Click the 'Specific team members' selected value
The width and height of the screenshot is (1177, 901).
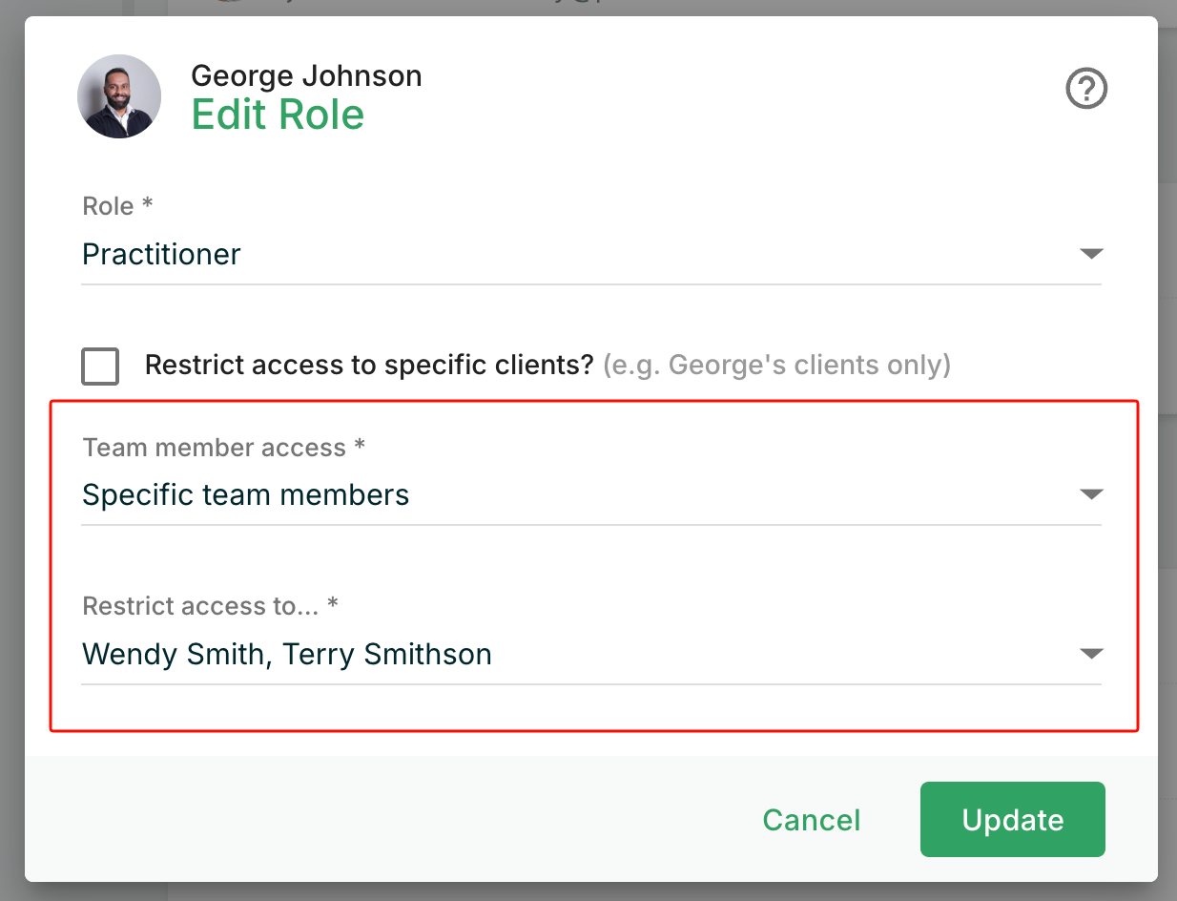(246, 494)
